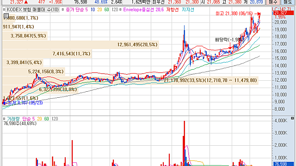The height and width of the screenshot is (166, 296).
Task: Click the 12,961,495(20.5%) volume profile bar
Action: point(80,45)
